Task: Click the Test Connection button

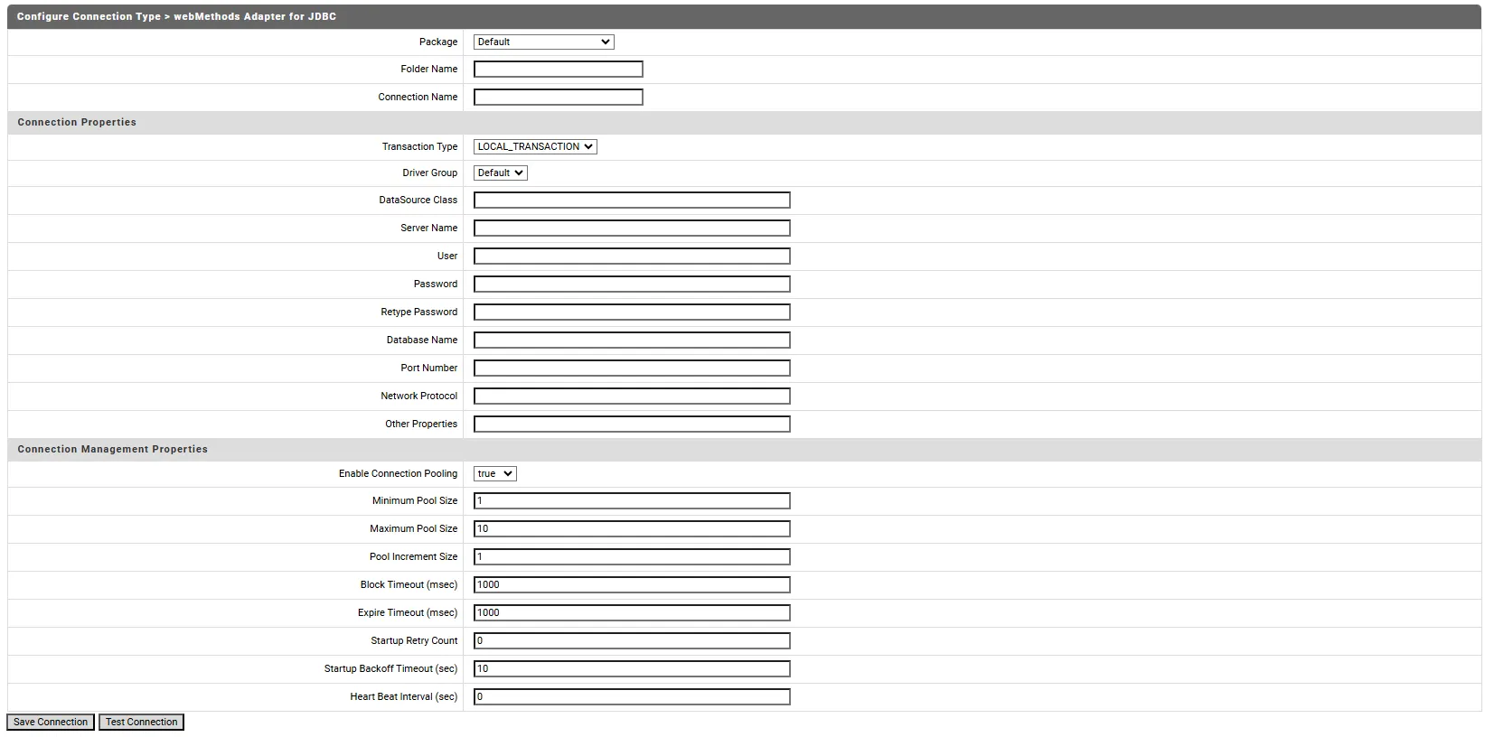Action: pos(141,722)
